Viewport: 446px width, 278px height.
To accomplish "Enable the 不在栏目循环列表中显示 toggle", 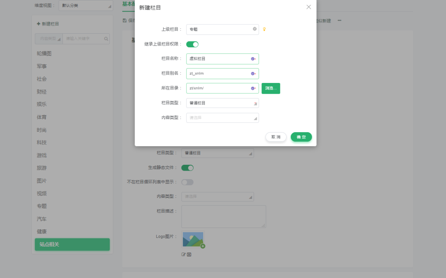I will pos(187,182).
